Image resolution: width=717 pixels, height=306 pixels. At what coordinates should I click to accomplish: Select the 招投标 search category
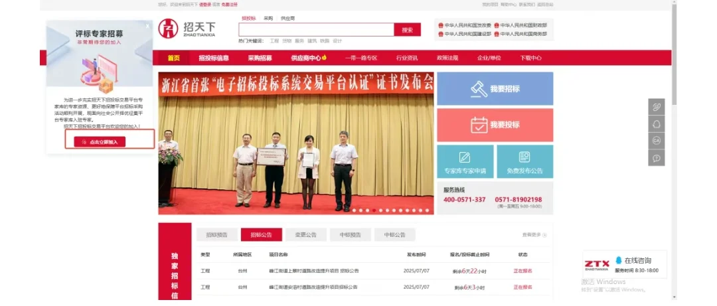[x=249, y=19]
